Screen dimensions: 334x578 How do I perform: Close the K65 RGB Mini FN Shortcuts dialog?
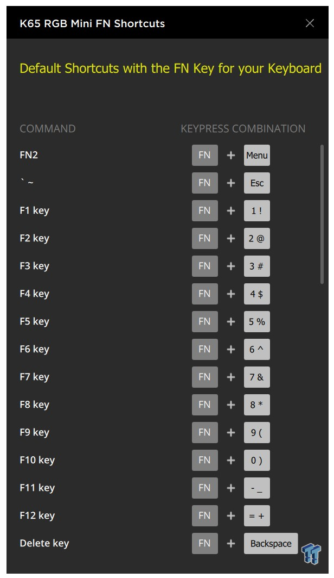tap(310, 23)
